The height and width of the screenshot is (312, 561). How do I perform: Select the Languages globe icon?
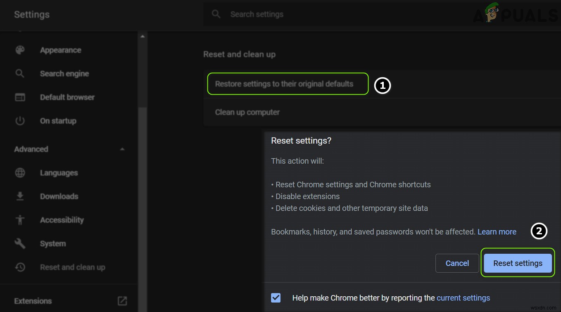click(20, 173)
